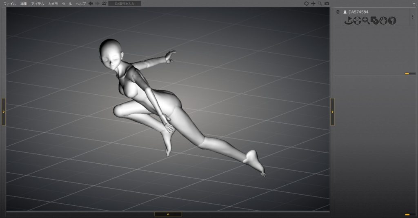
Task: Click the foot pose icon
Action: coord(392,20)
